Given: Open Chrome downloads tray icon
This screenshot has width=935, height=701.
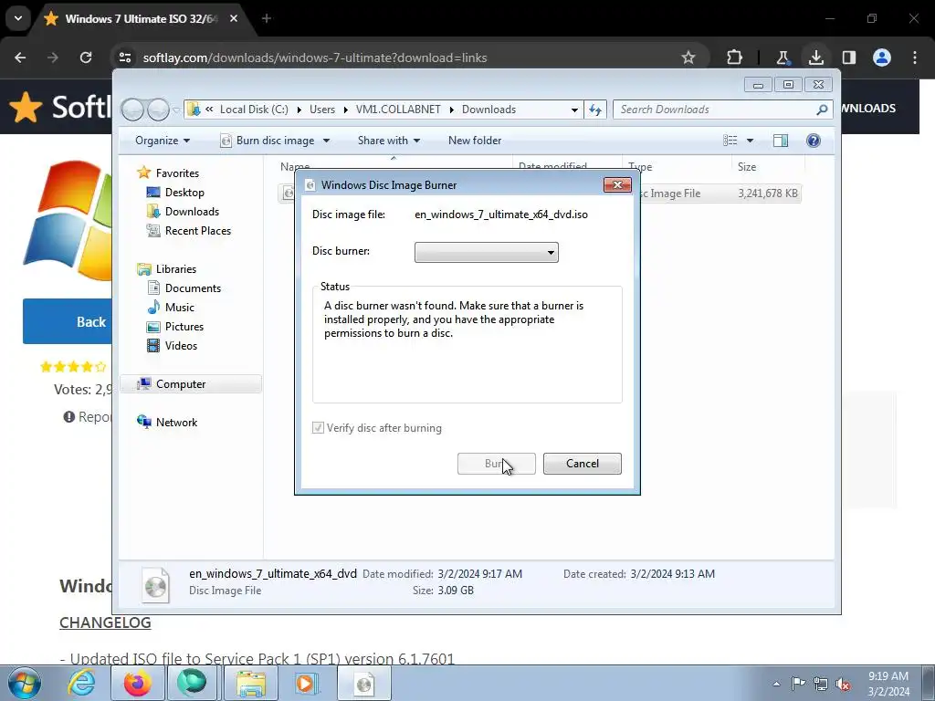Looking at the screenshot, I should tap(815, 58).
